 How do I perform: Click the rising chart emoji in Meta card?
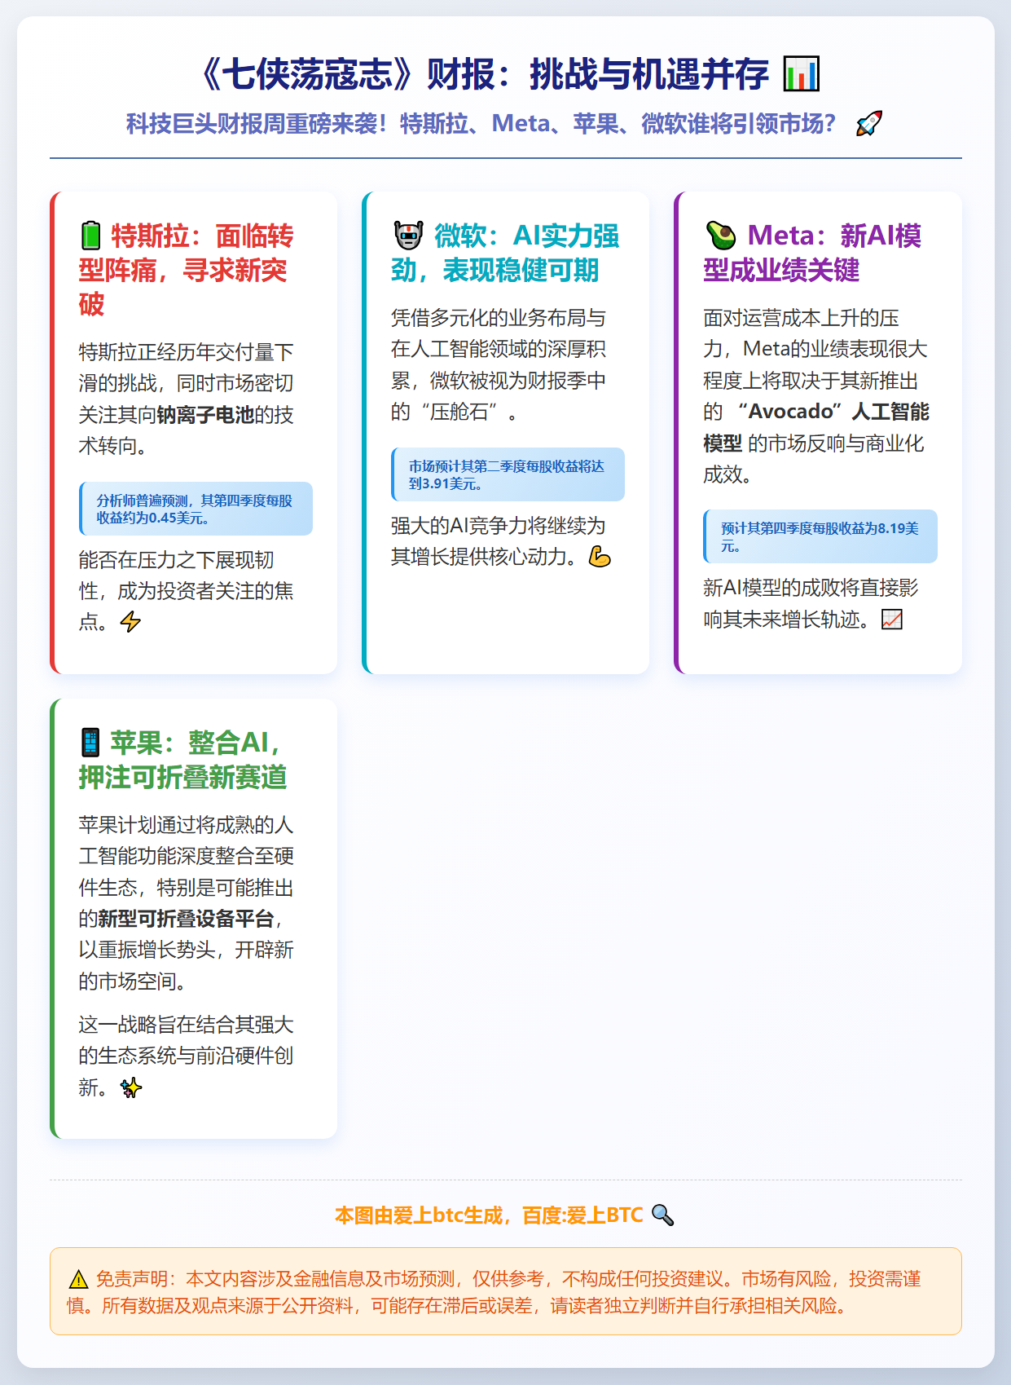pos(892,620)
